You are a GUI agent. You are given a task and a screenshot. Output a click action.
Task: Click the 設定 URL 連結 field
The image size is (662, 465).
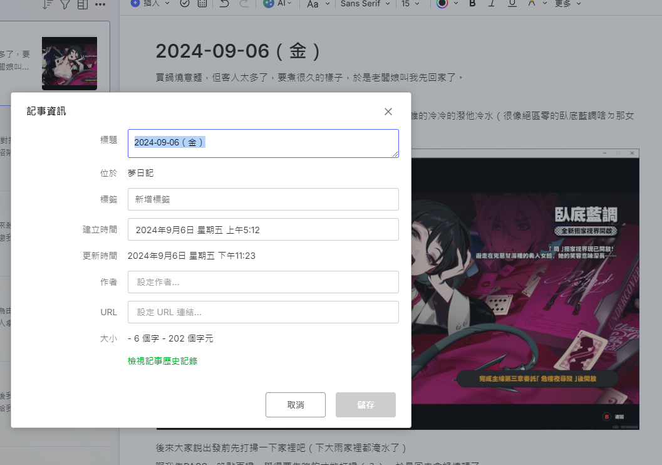[x=263, y=312]
